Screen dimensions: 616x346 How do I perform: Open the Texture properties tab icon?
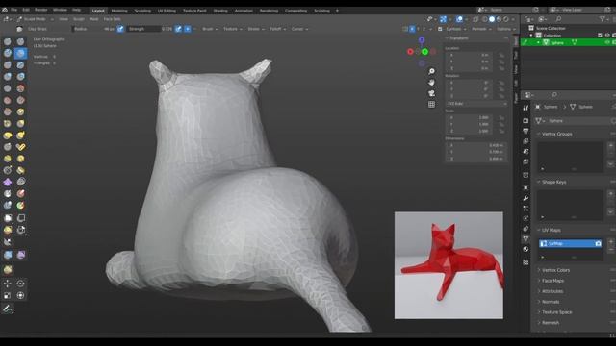(x=526, y=262)
